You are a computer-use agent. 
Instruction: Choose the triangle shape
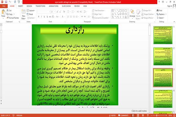click(113, 14)
